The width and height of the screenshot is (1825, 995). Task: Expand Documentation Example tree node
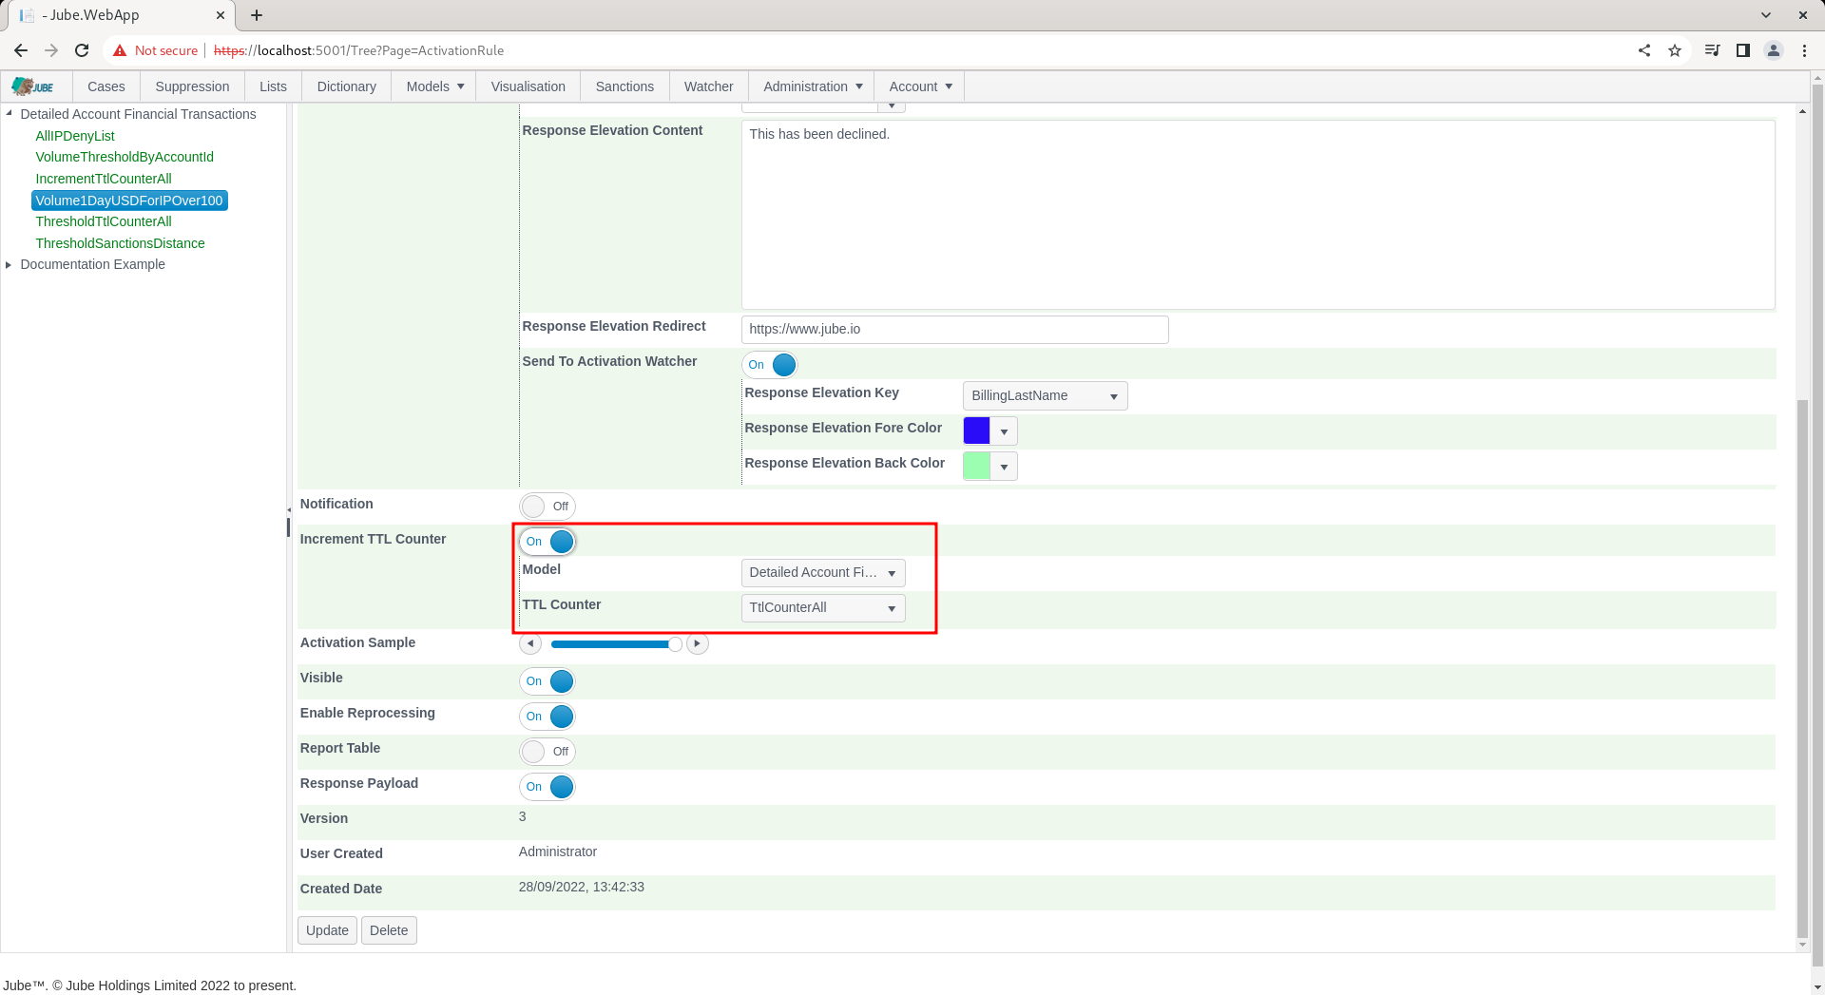coord(9,265)
